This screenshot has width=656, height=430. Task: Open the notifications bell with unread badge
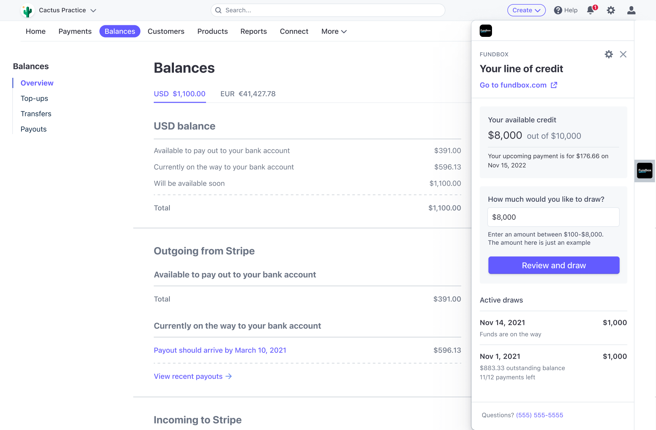[590, 10]
